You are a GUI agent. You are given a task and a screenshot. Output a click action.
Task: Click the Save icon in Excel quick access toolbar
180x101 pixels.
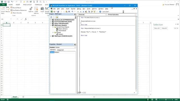point(5,2)
